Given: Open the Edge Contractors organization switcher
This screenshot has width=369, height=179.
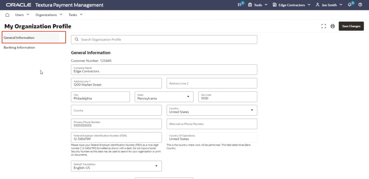Looking at the screenshot, I should [291, 5].
